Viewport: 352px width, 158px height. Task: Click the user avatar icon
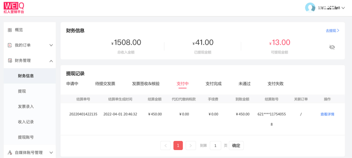click(x=310, y=8)
